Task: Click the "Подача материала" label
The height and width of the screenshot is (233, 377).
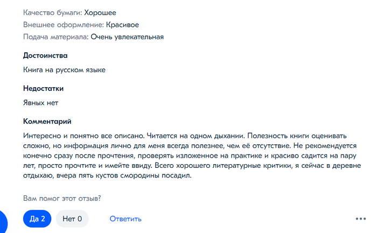Action: pos(55,37)
